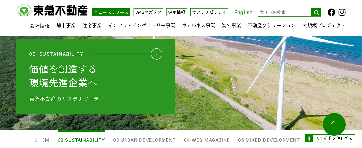Switch language to English
Image resolution: width=362 pixels, height=148 pixels.
click(243, 12)
